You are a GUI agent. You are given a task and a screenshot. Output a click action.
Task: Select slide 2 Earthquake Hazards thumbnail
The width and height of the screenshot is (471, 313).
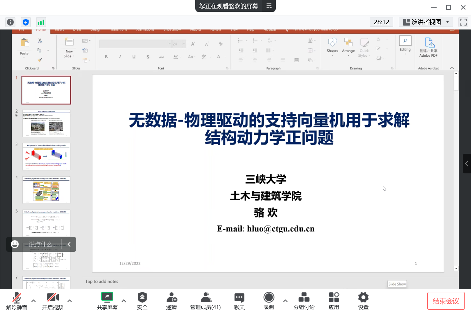(46, 123)
